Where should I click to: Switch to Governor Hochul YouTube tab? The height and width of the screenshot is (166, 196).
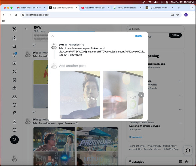click(95, 8)
